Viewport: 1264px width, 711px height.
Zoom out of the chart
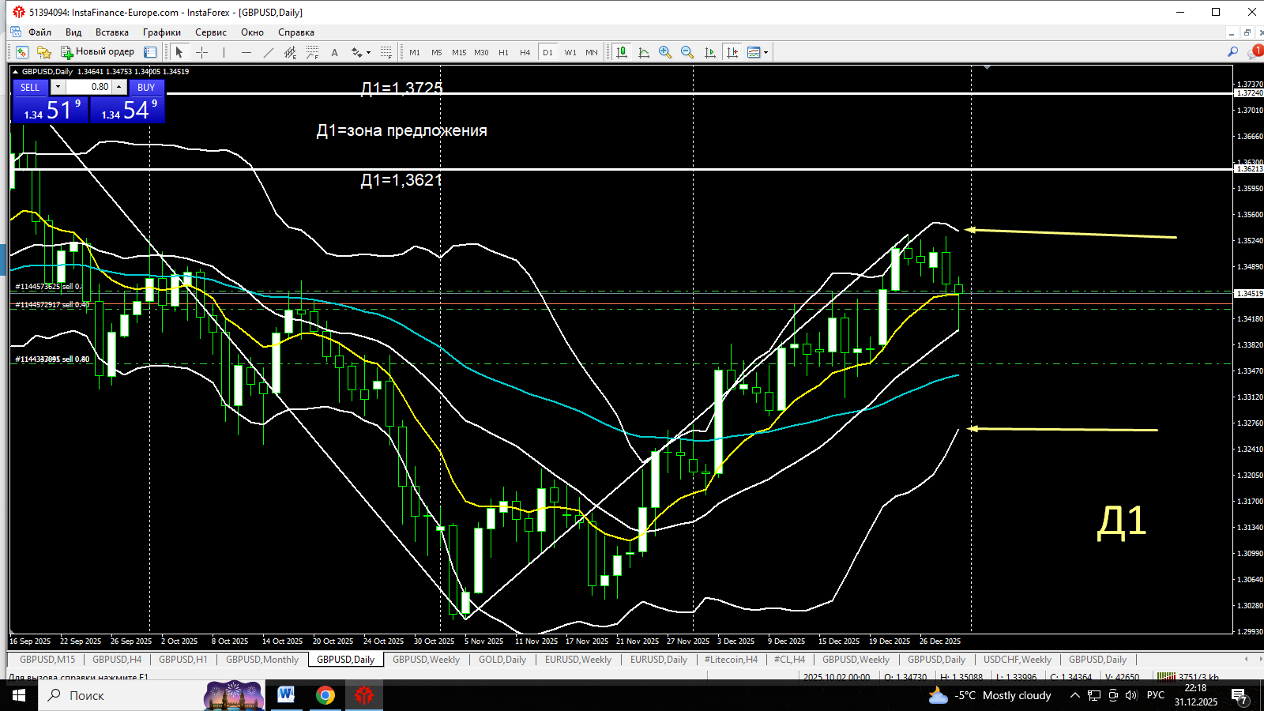tap(687, 52)
